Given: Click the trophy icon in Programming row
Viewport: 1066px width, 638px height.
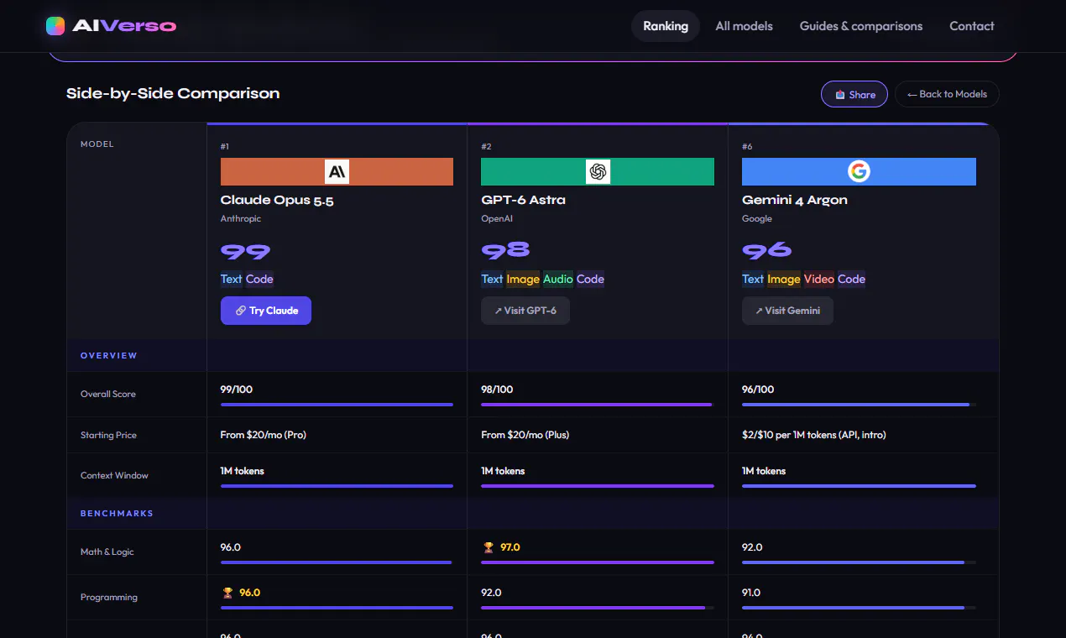Looking at the screenshot, I should point(227,593).
